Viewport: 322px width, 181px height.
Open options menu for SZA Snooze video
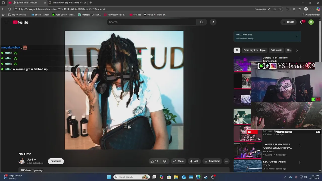coord(300,162)
